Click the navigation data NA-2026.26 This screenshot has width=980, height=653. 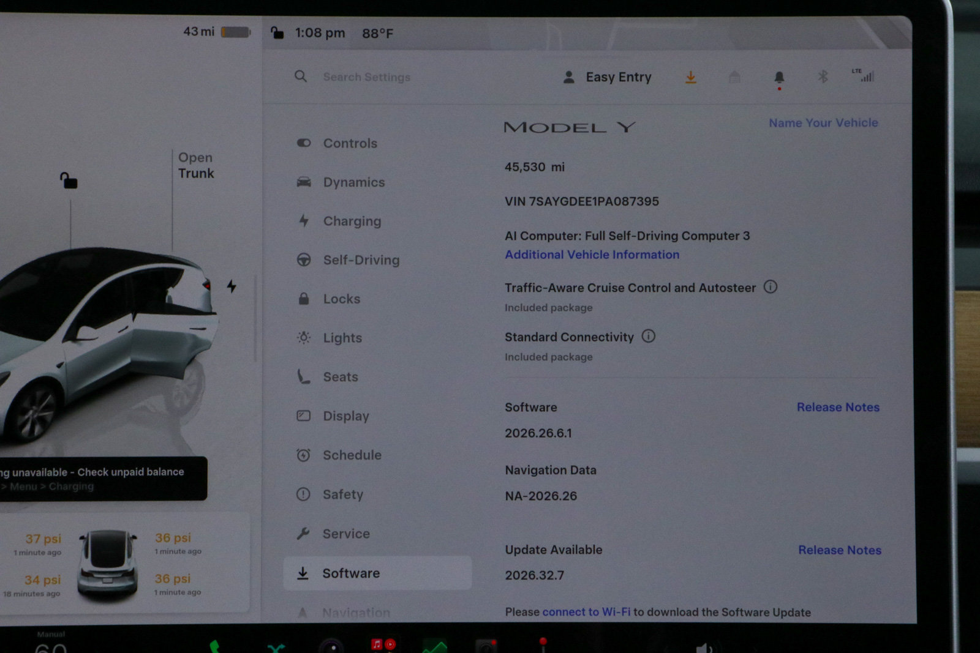[x=541, y=496]
